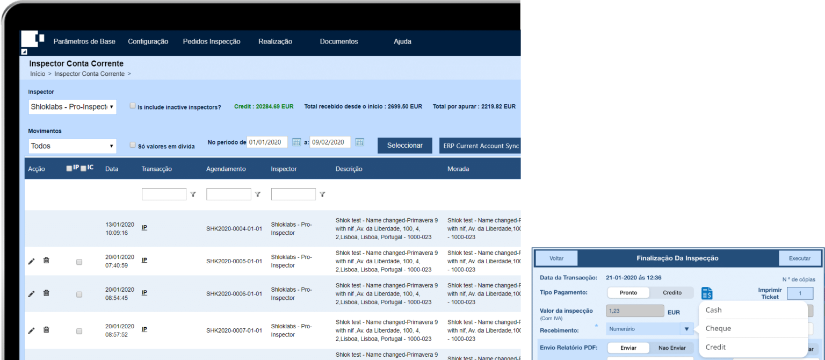Click the filter funnel beside the Agendamento filter box
Screen dimensions: 825x360
coord(258,195)
